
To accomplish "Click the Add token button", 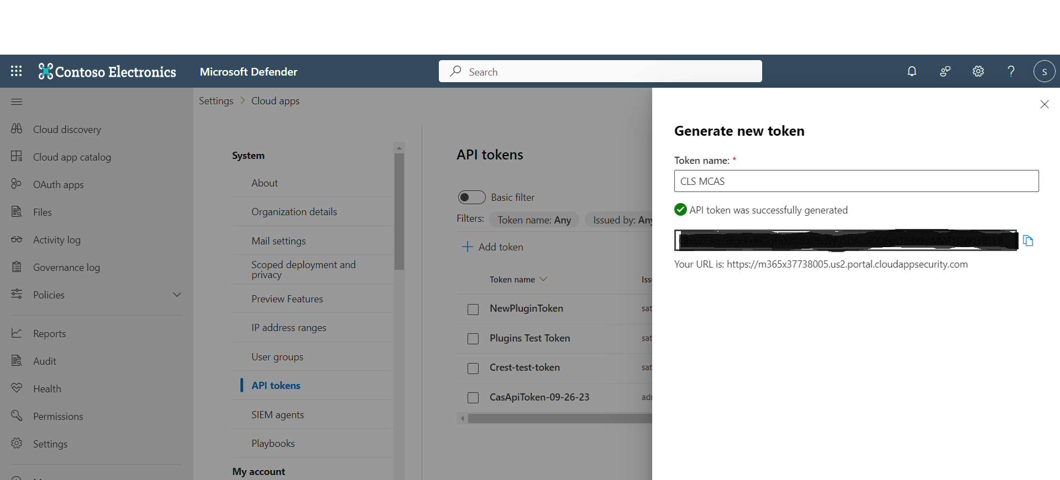I will pyautogui.click(x=492, y=247).
